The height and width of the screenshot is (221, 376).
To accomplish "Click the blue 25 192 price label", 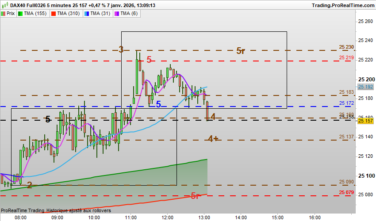I will 365,87.
